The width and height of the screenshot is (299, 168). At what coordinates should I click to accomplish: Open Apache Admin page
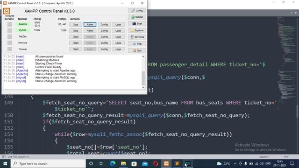(90, 24)
